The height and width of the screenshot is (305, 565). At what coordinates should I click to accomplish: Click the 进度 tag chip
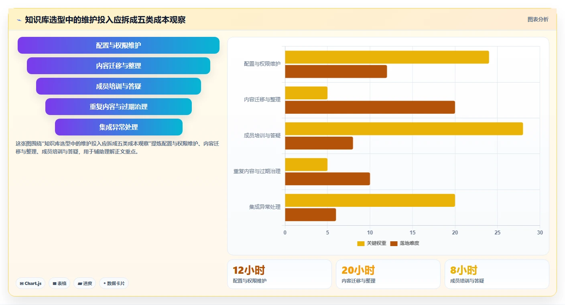(85, 283)
